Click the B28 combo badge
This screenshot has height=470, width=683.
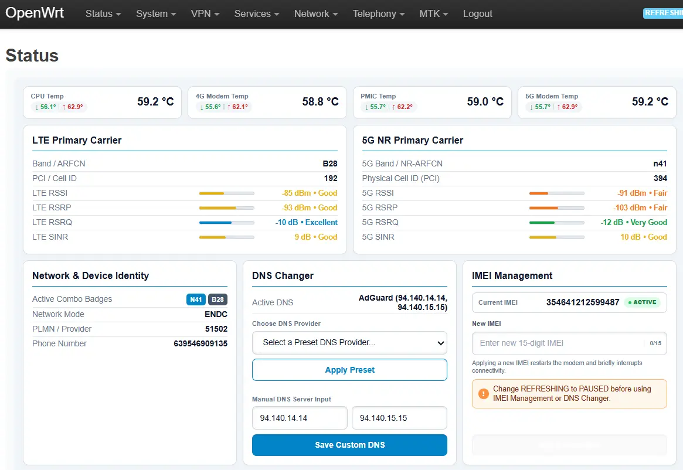tap(218, 299)
